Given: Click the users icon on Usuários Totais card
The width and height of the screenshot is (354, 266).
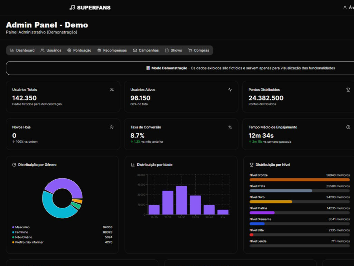Looking at the screenshot, I should pyautogui.click(x=112, y=90).
